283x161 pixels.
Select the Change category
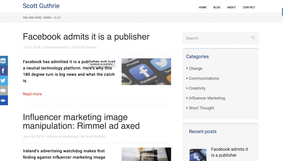tap(196, 68)
